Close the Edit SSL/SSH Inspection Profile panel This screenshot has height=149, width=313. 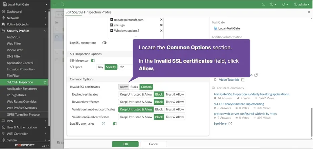(x=309, y=12)
